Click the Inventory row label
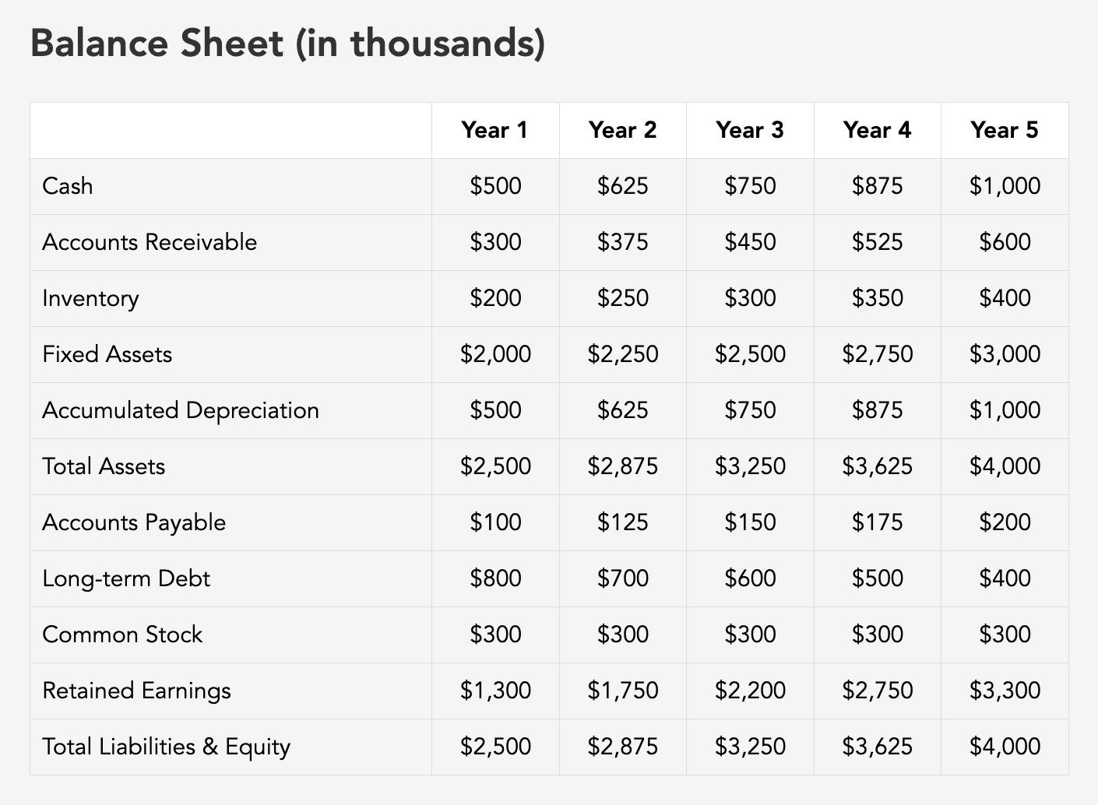The image size is (1098, 805). (90, 298)
